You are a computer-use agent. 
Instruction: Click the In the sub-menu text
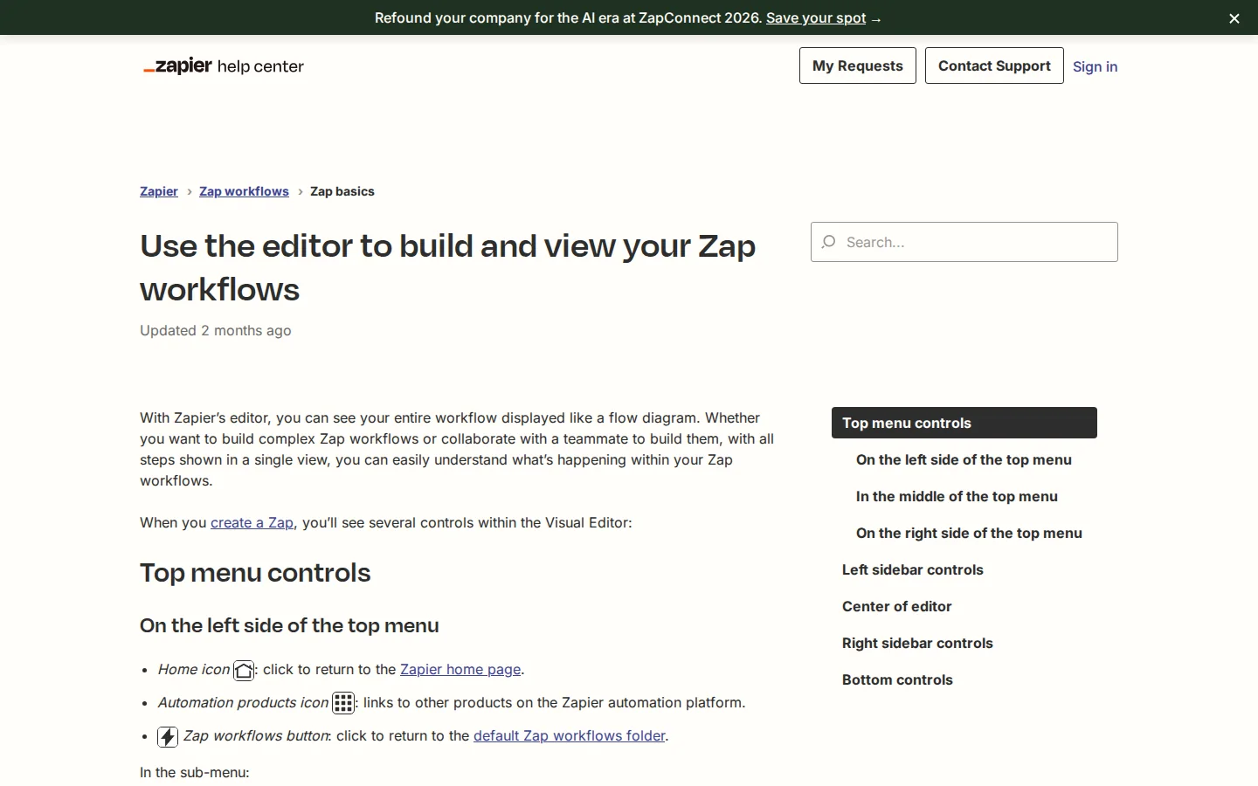click(195, 772)
